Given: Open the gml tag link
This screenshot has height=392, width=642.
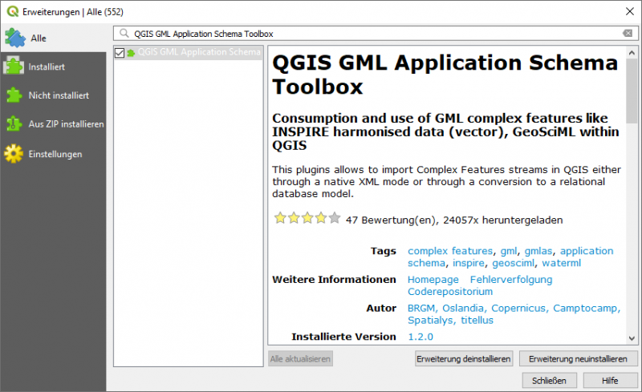Looking at the screenshot, I should point(509,251).
